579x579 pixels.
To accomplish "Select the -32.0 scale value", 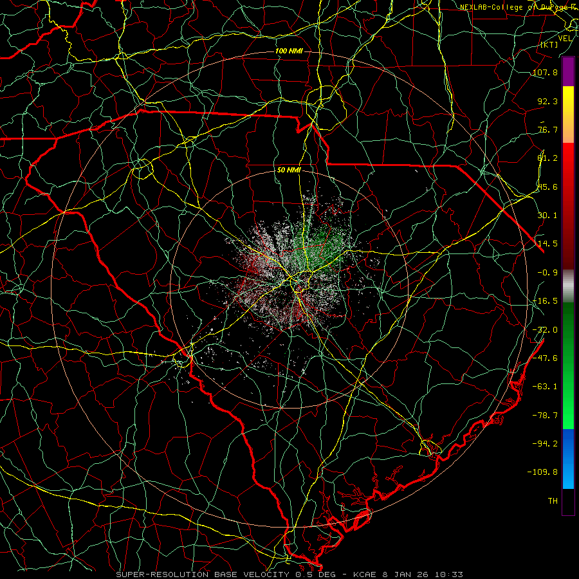I will tap(545, 329).
